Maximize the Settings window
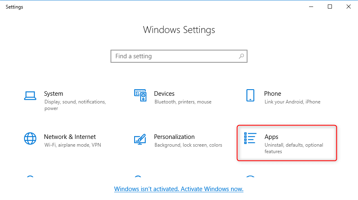This screenshot has height=200, width=358. coord(330,7)
